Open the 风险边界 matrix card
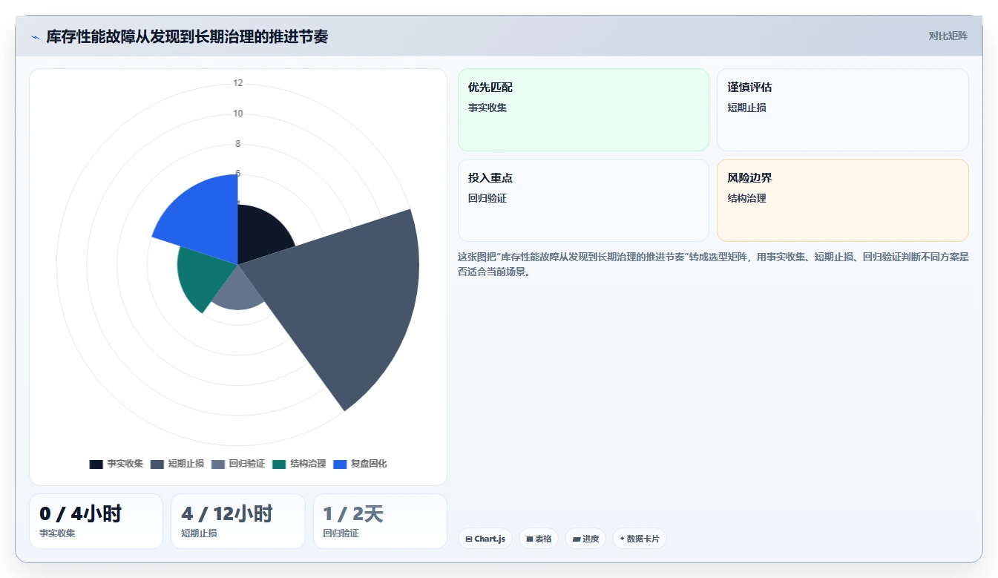 pos(843,200)
